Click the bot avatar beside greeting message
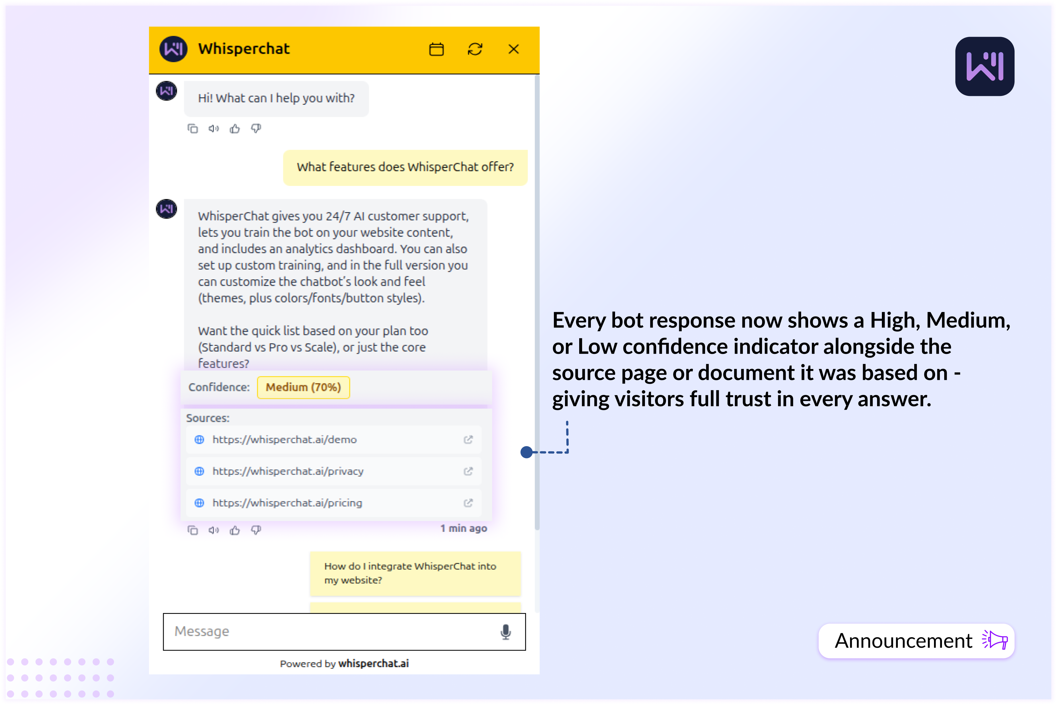The image size is (1057, 705). [x=166, y=91]
